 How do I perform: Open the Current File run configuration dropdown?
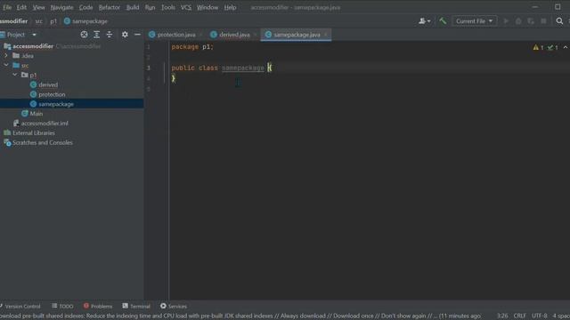474,21
